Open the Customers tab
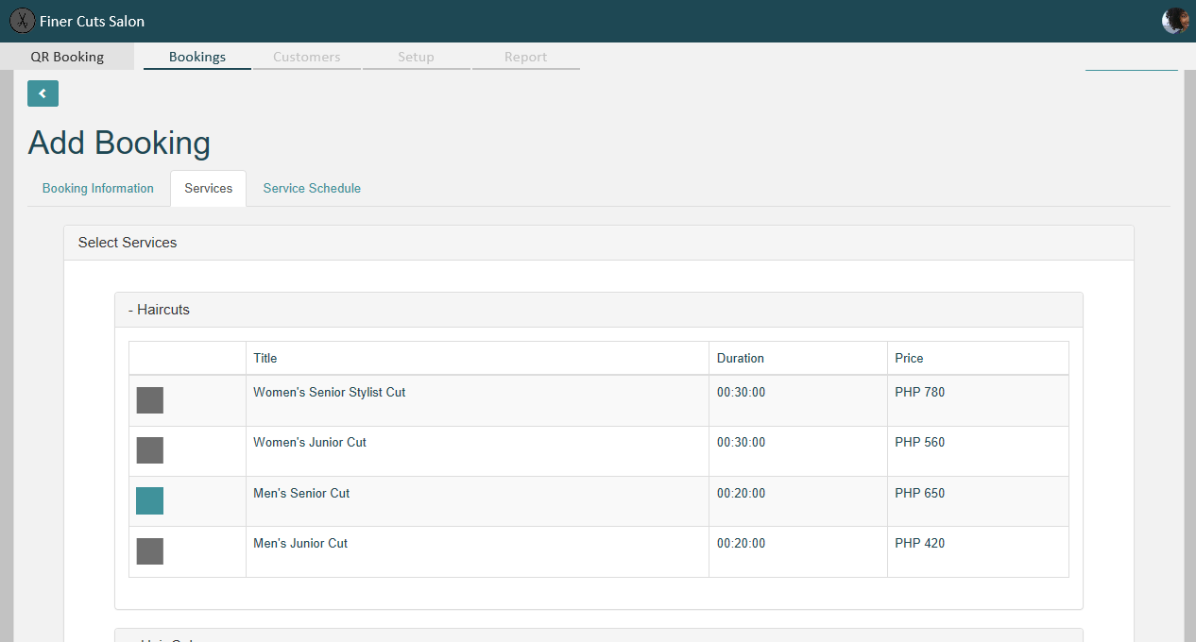 coord(307,57)
